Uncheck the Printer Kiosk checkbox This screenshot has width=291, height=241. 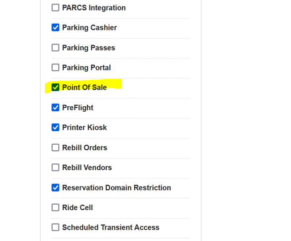point(55,128)
